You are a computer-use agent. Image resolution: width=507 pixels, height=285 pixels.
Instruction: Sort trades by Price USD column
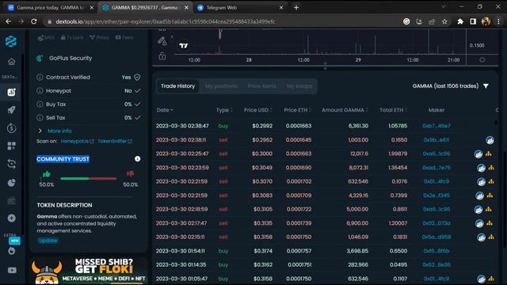coord(257,110)
